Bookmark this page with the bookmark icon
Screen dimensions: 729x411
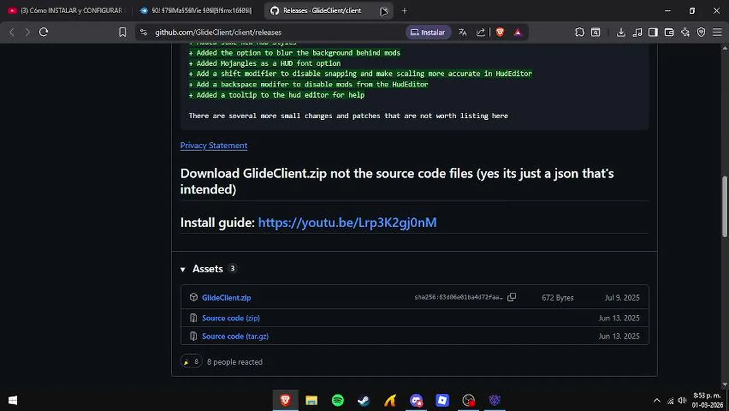click(x=122, y=33)
